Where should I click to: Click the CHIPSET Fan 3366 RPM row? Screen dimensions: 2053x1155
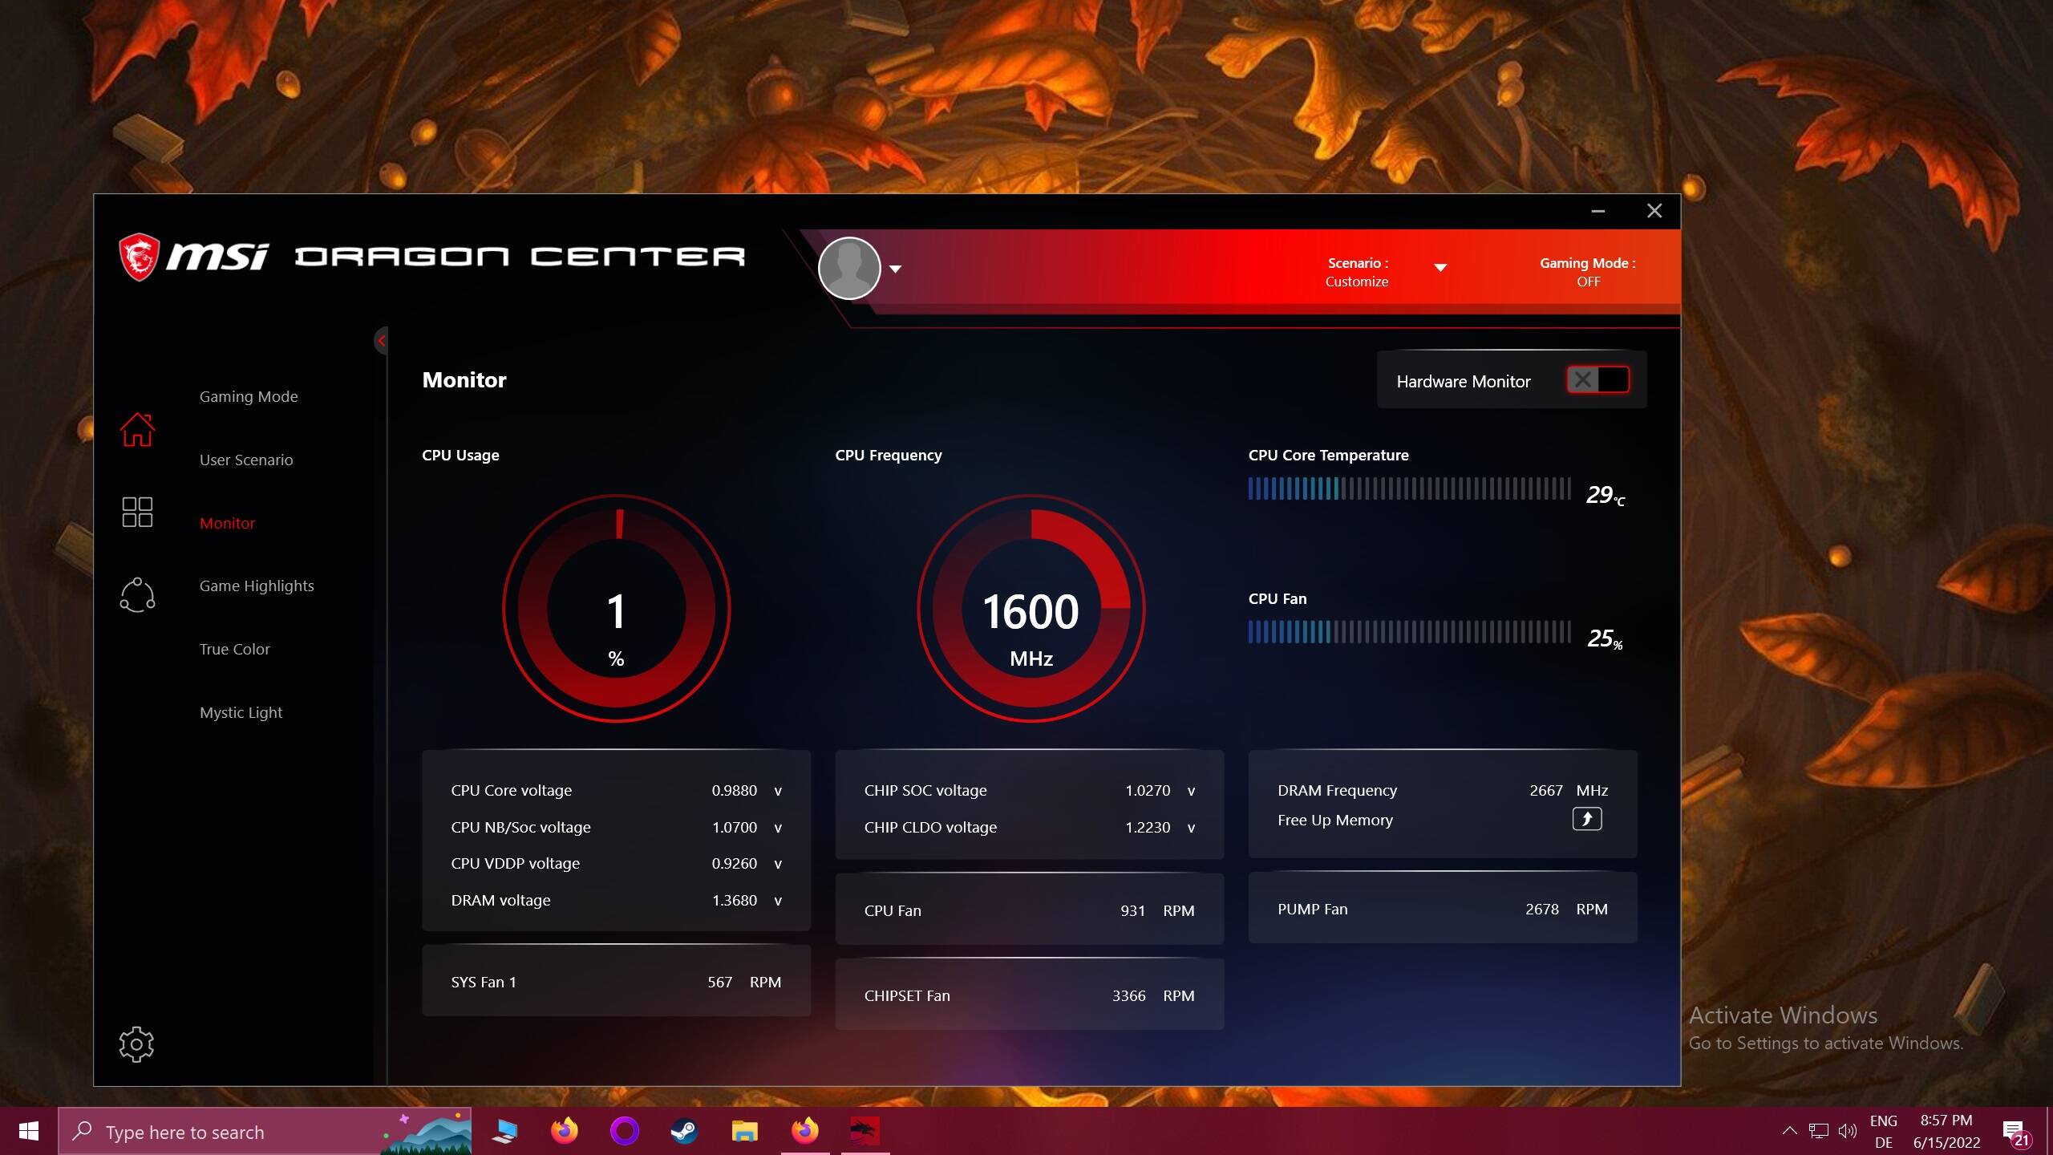tap(1030, 995)
